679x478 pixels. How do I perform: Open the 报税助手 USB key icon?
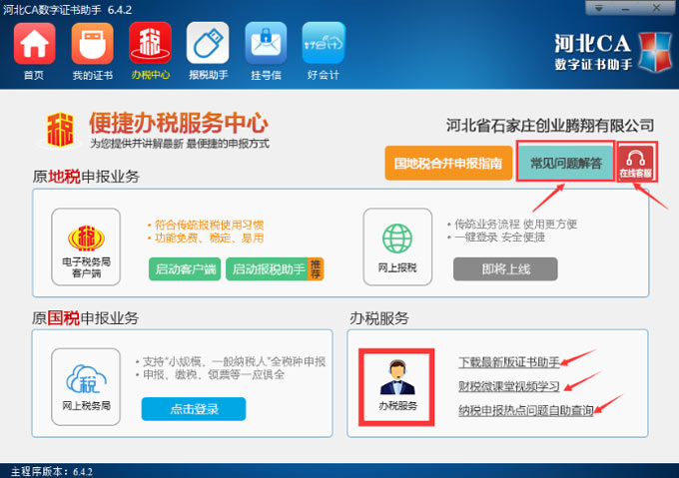click(x=208, y=43)
